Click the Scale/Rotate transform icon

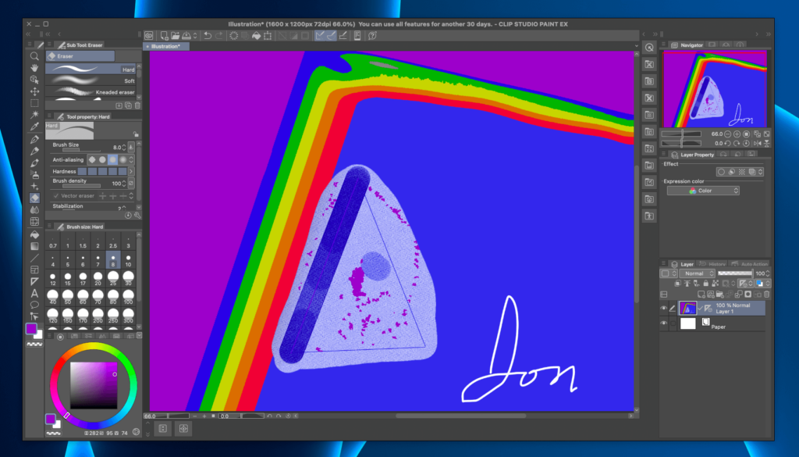coord(268,36)
